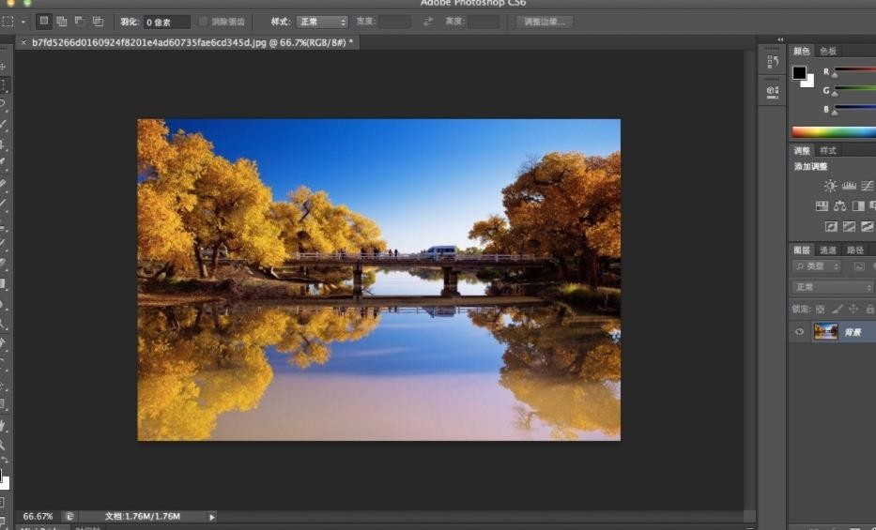
Task: Add a Levels adjustment
Action: pos(849,186)
